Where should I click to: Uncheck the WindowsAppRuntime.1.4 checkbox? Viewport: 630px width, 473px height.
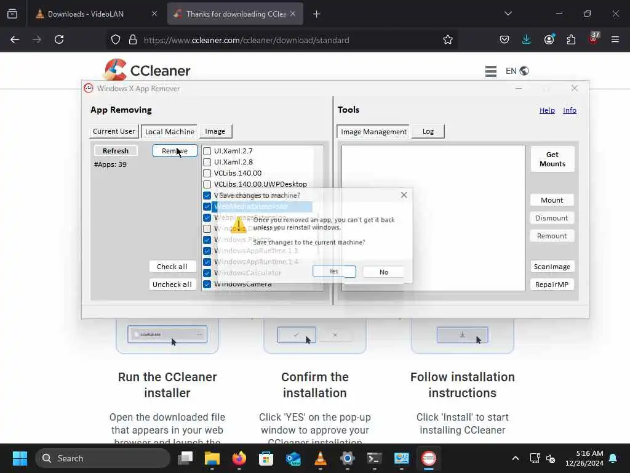(207, 262)
